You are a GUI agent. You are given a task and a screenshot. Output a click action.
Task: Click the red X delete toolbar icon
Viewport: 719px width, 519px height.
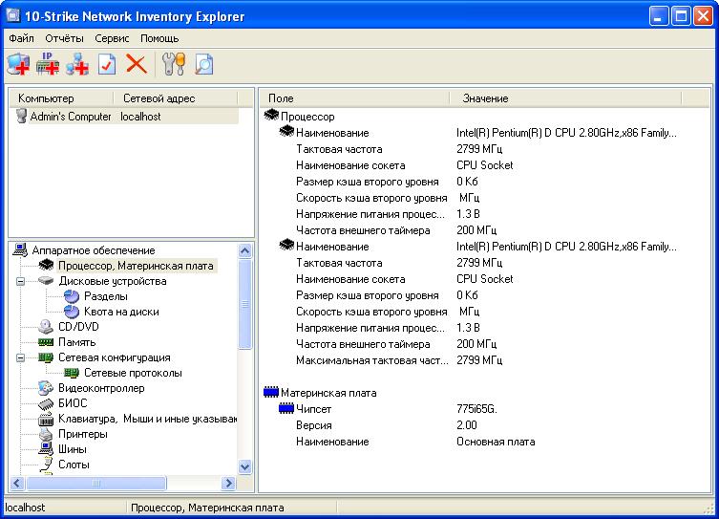(x=137, y=64)
